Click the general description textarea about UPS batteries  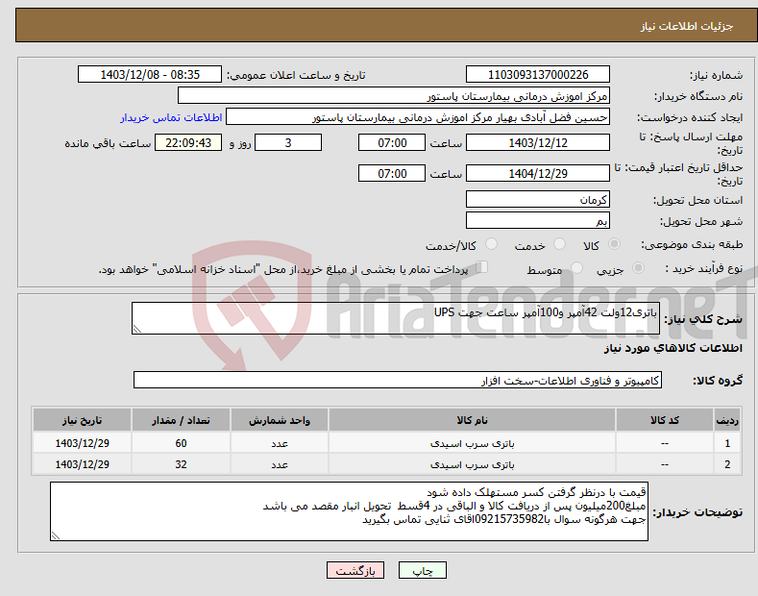[396, 318]
